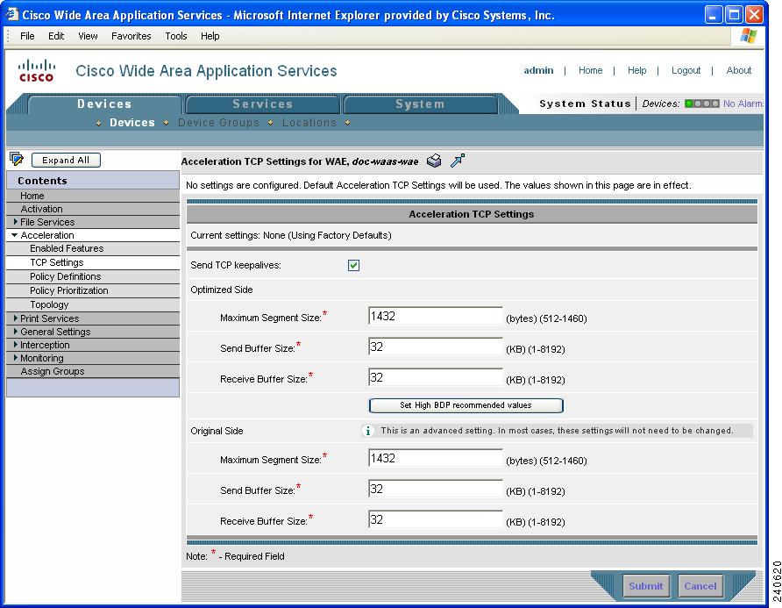Image resolution: width=782 pixels, height=608 pixels.
Task: Select the Device Groups sub-tab
Action: pyautogui.click(x=218, y=123)
